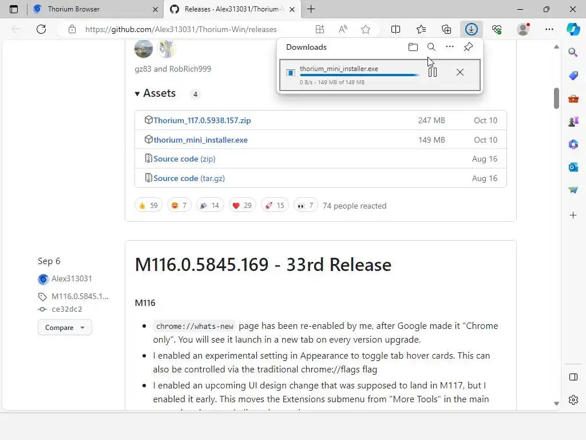Download Source code (tar.gz)
This screenshot has width=586, height=440.
[189, 178]
